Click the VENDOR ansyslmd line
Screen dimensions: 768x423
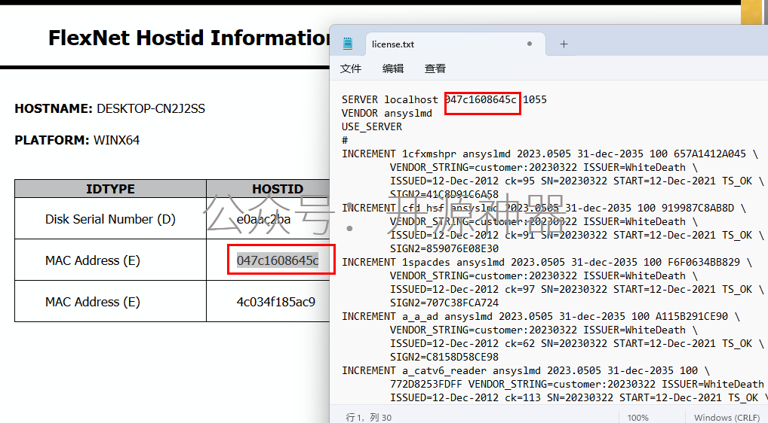(387, 114)
